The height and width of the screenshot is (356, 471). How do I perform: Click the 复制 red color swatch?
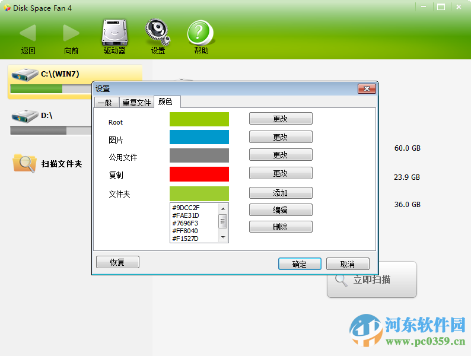[x=199, y=174]
